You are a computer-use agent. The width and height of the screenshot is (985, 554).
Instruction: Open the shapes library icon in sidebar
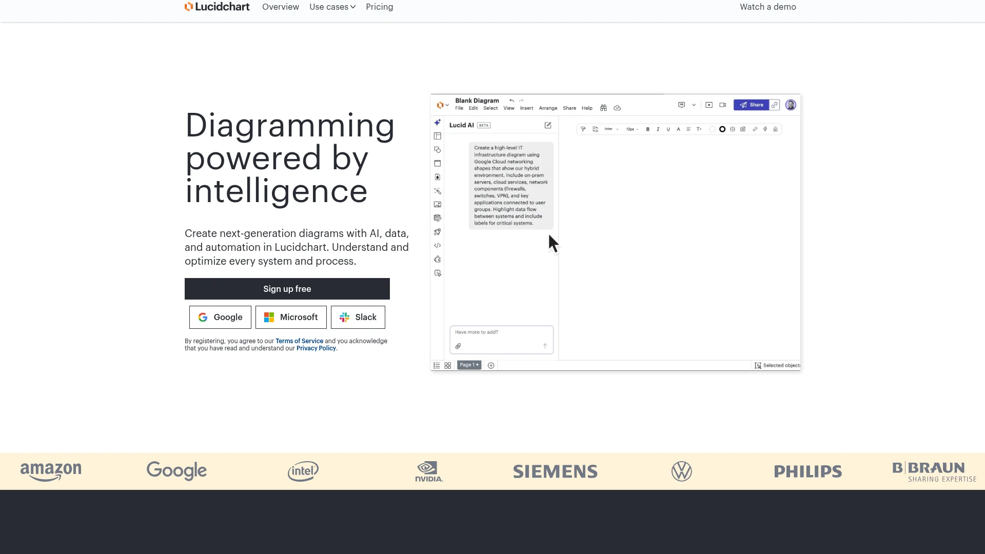pos(437,150)
